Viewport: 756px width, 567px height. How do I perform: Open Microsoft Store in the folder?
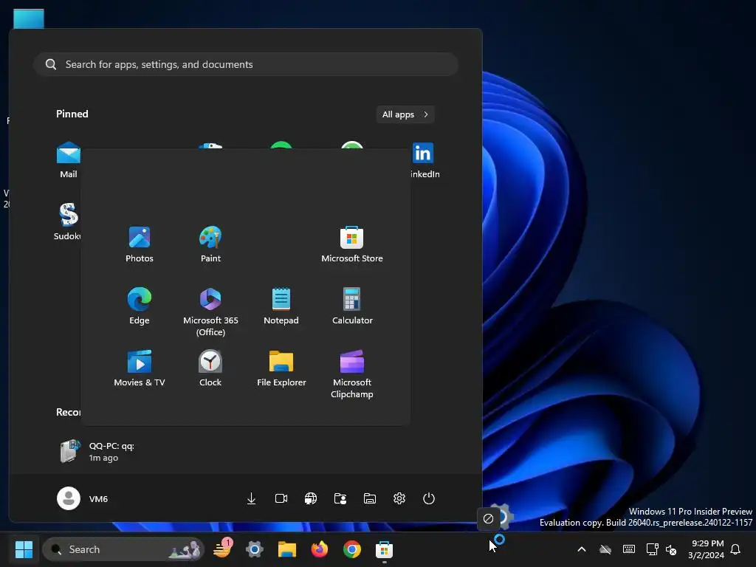point(352,244)
